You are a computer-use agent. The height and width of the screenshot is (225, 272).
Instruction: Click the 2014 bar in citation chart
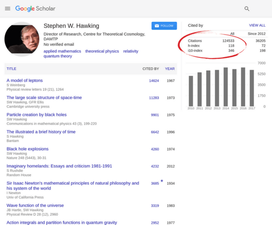coord(225,87)
